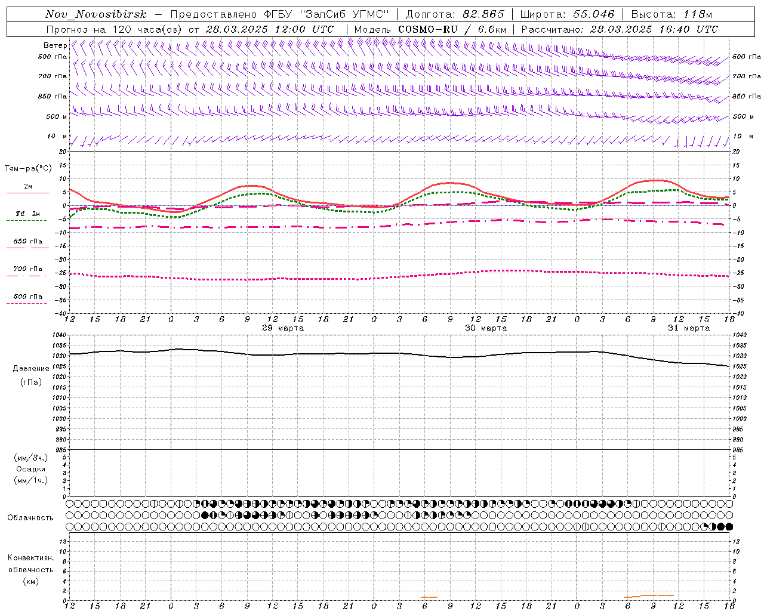Click the 'Облачность' cloud cover row label

(x=30, y=518)
